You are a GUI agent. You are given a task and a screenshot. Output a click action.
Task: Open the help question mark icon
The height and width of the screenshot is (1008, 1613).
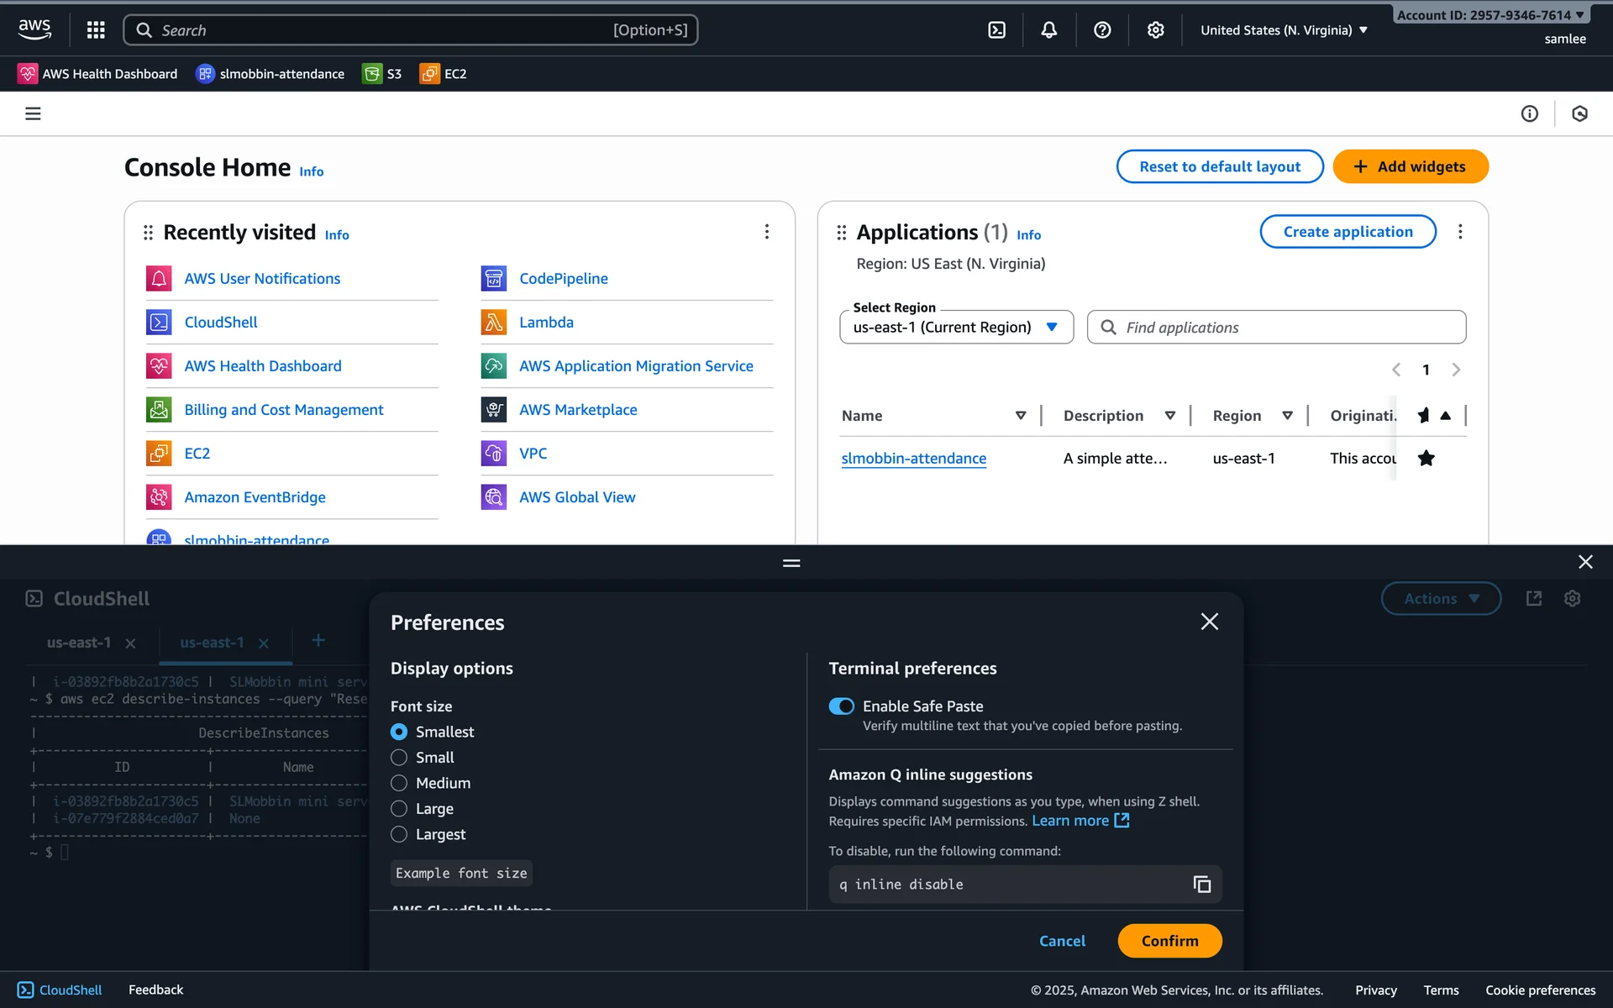1102,30
